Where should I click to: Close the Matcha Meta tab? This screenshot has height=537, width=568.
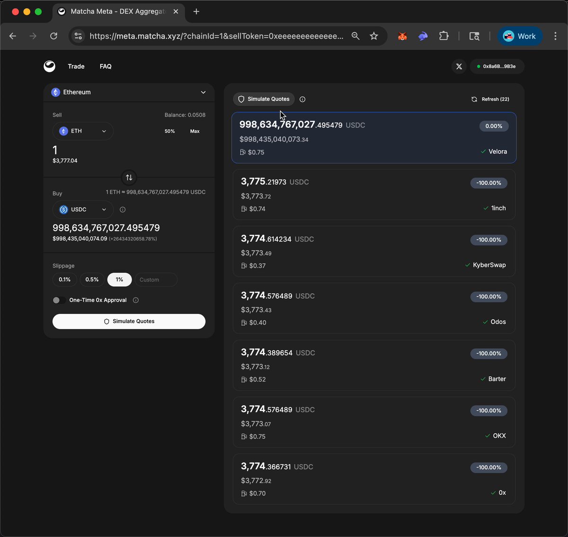tap(176, 11)
